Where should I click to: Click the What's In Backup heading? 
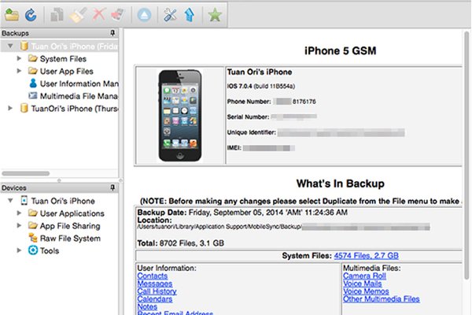pyautogui.click(x=340, y=183)
